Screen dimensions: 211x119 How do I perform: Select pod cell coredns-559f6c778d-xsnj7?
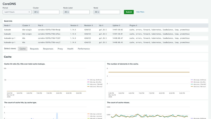(x=49, y=42)
